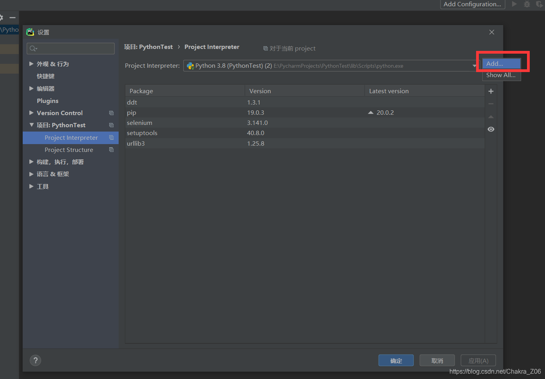545x379 pixels.
Task: Click Add Configuration... button
Action: pyautogui.click(x=473, y=4)
